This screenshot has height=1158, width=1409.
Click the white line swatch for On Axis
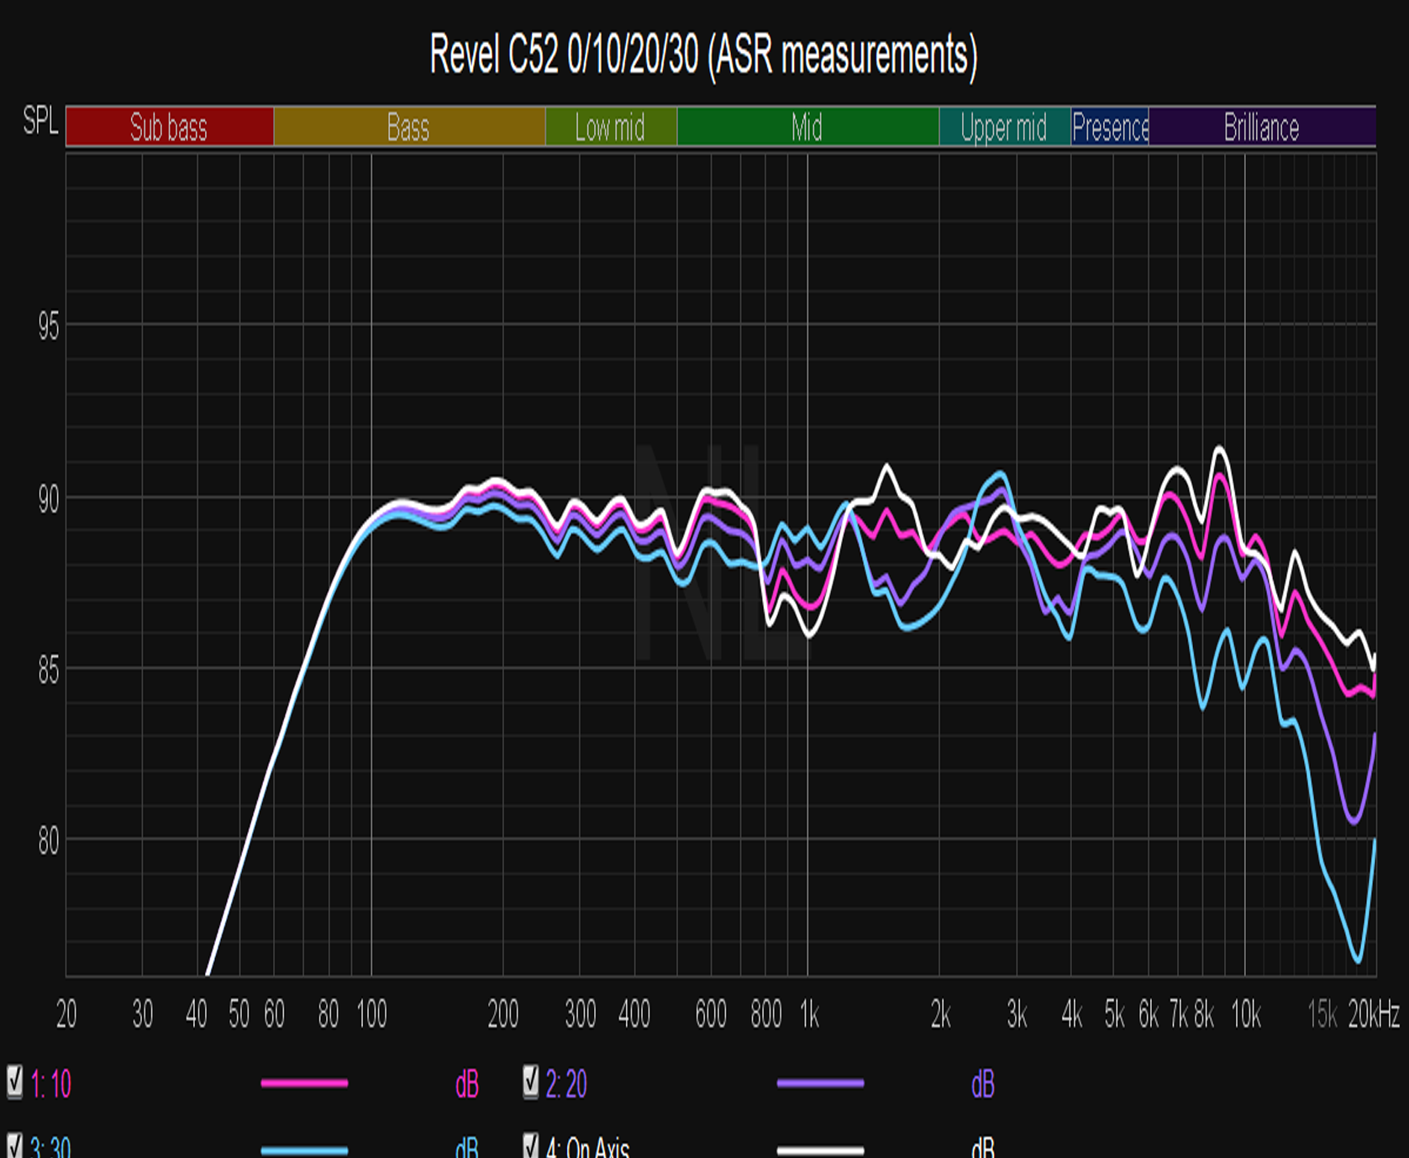pos(820,1150)
